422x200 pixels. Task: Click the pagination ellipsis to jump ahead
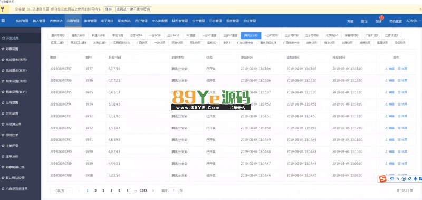[x=135, y=191]
